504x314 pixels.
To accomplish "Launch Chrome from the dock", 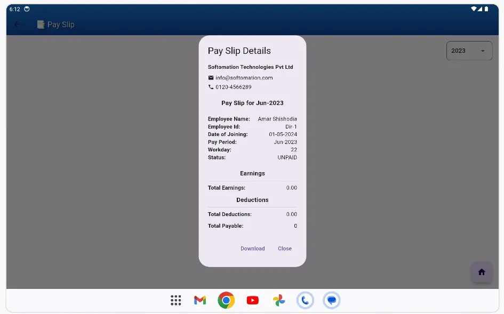I will (226, 300).
